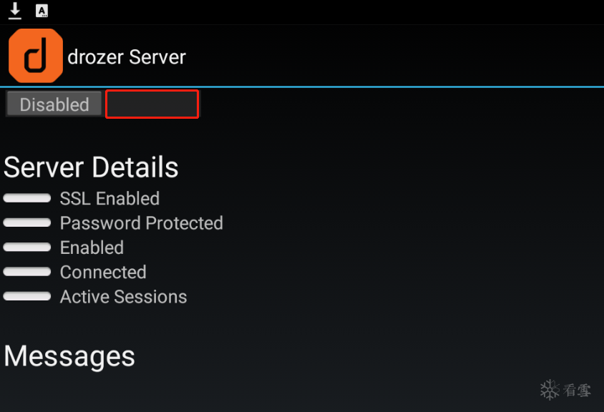Screen dimensions: 604x412
Task: Click the SSL Enabled status indicator bar
Action: click(x=27, y=198)
